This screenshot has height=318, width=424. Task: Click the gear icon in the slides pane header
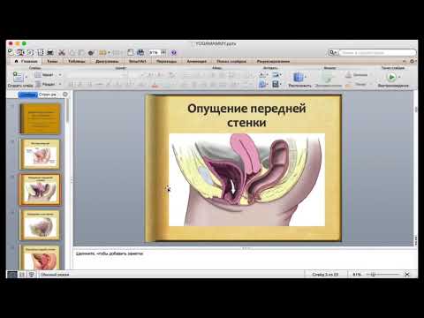[65, 95]
